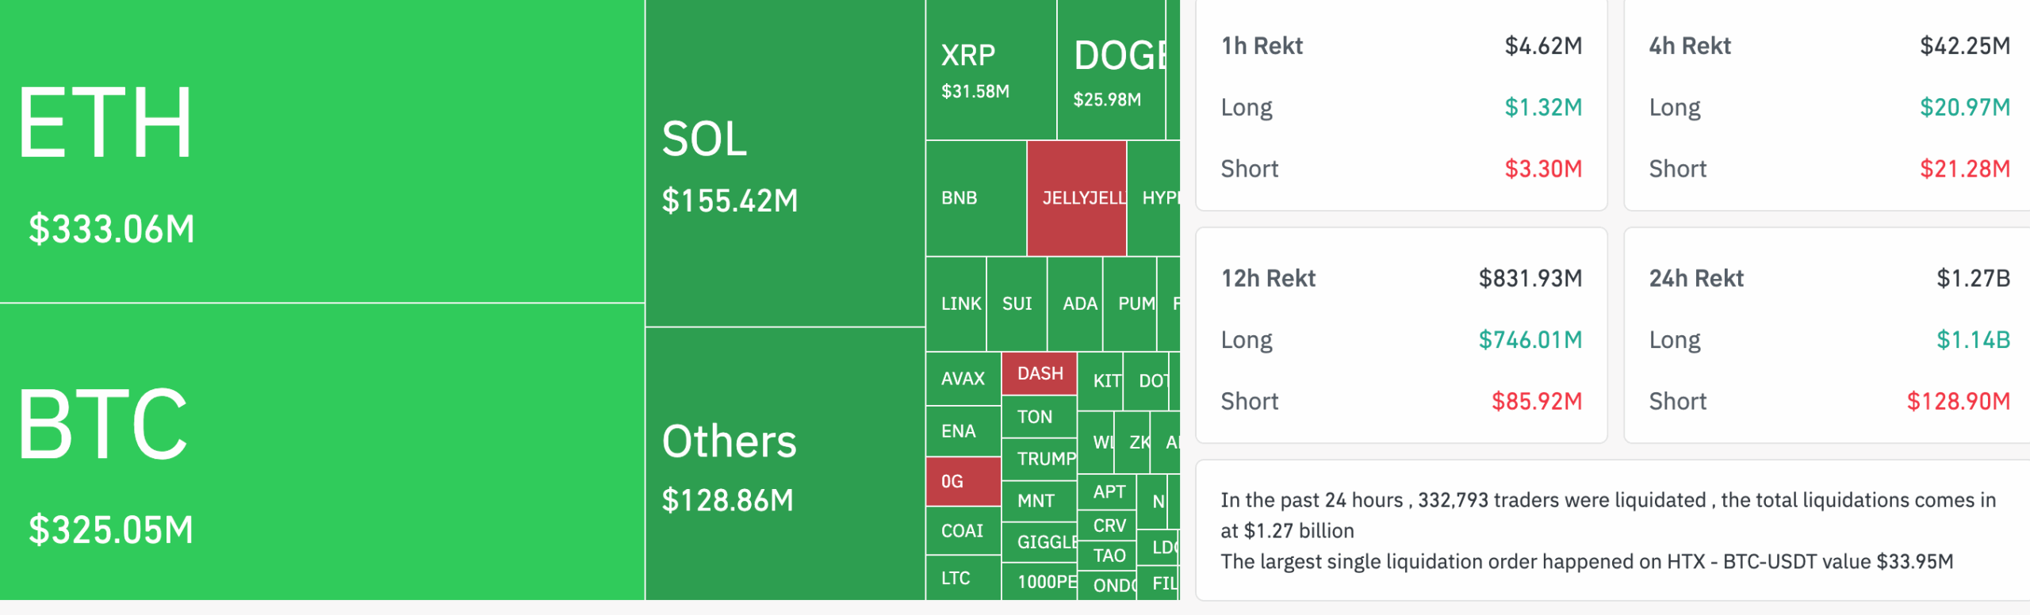This screenshot has width=2030, height=615.
Task: Click the 1h Rekt card heading
Action: (x=1262, y=46)
